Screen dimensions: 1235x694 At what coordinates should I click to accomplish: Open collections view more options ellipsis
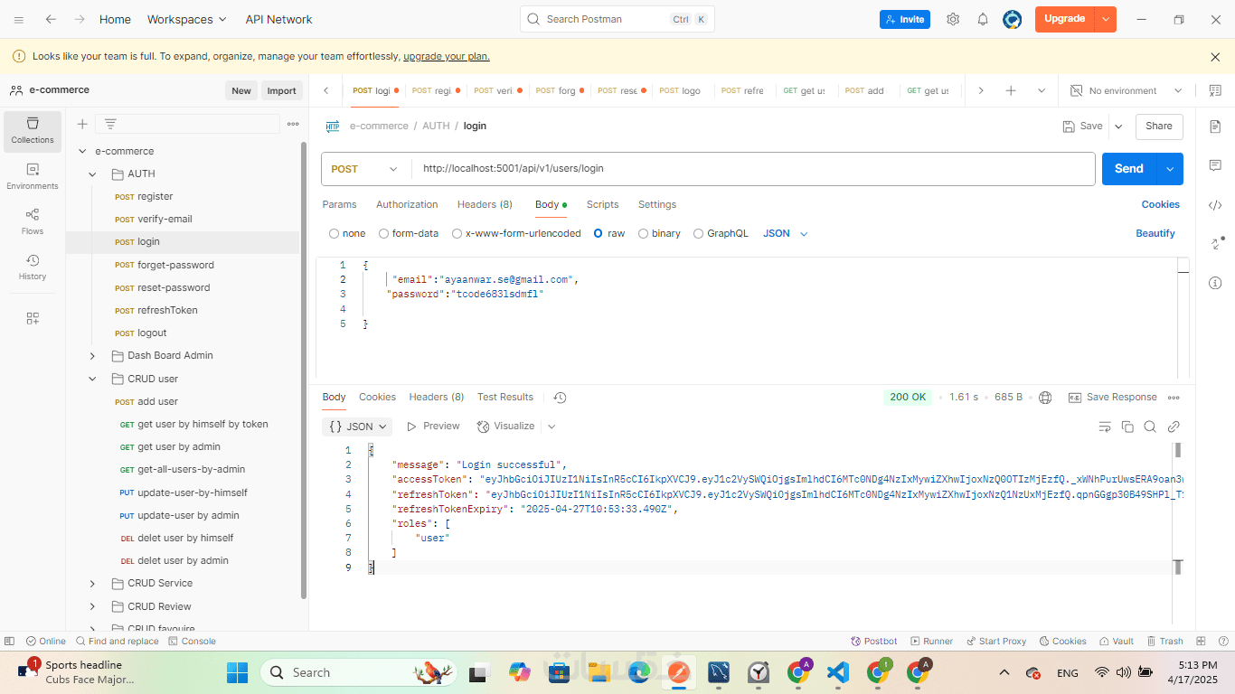click(293, 124)
